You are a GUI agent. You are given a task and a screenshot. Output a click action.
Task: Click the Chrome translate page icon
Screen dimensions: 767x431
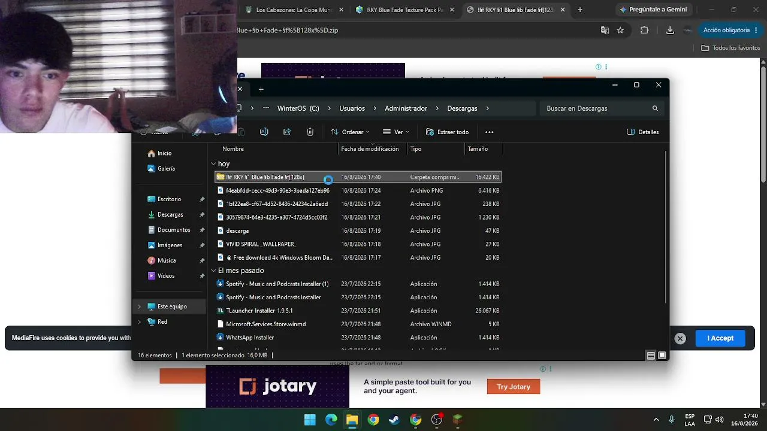click(605, 30)
